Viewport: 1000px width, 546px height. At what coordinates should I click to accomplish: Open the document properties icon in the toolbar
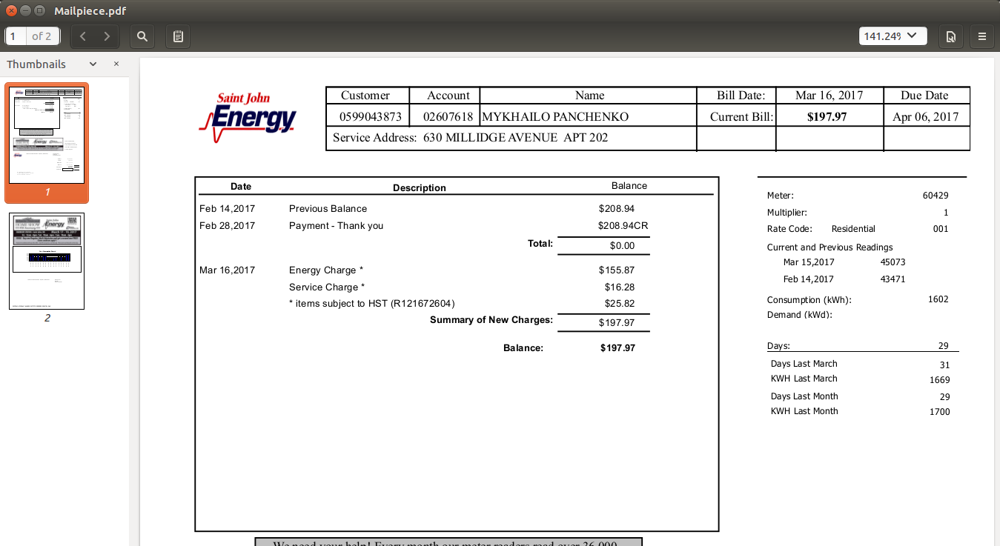950,36
